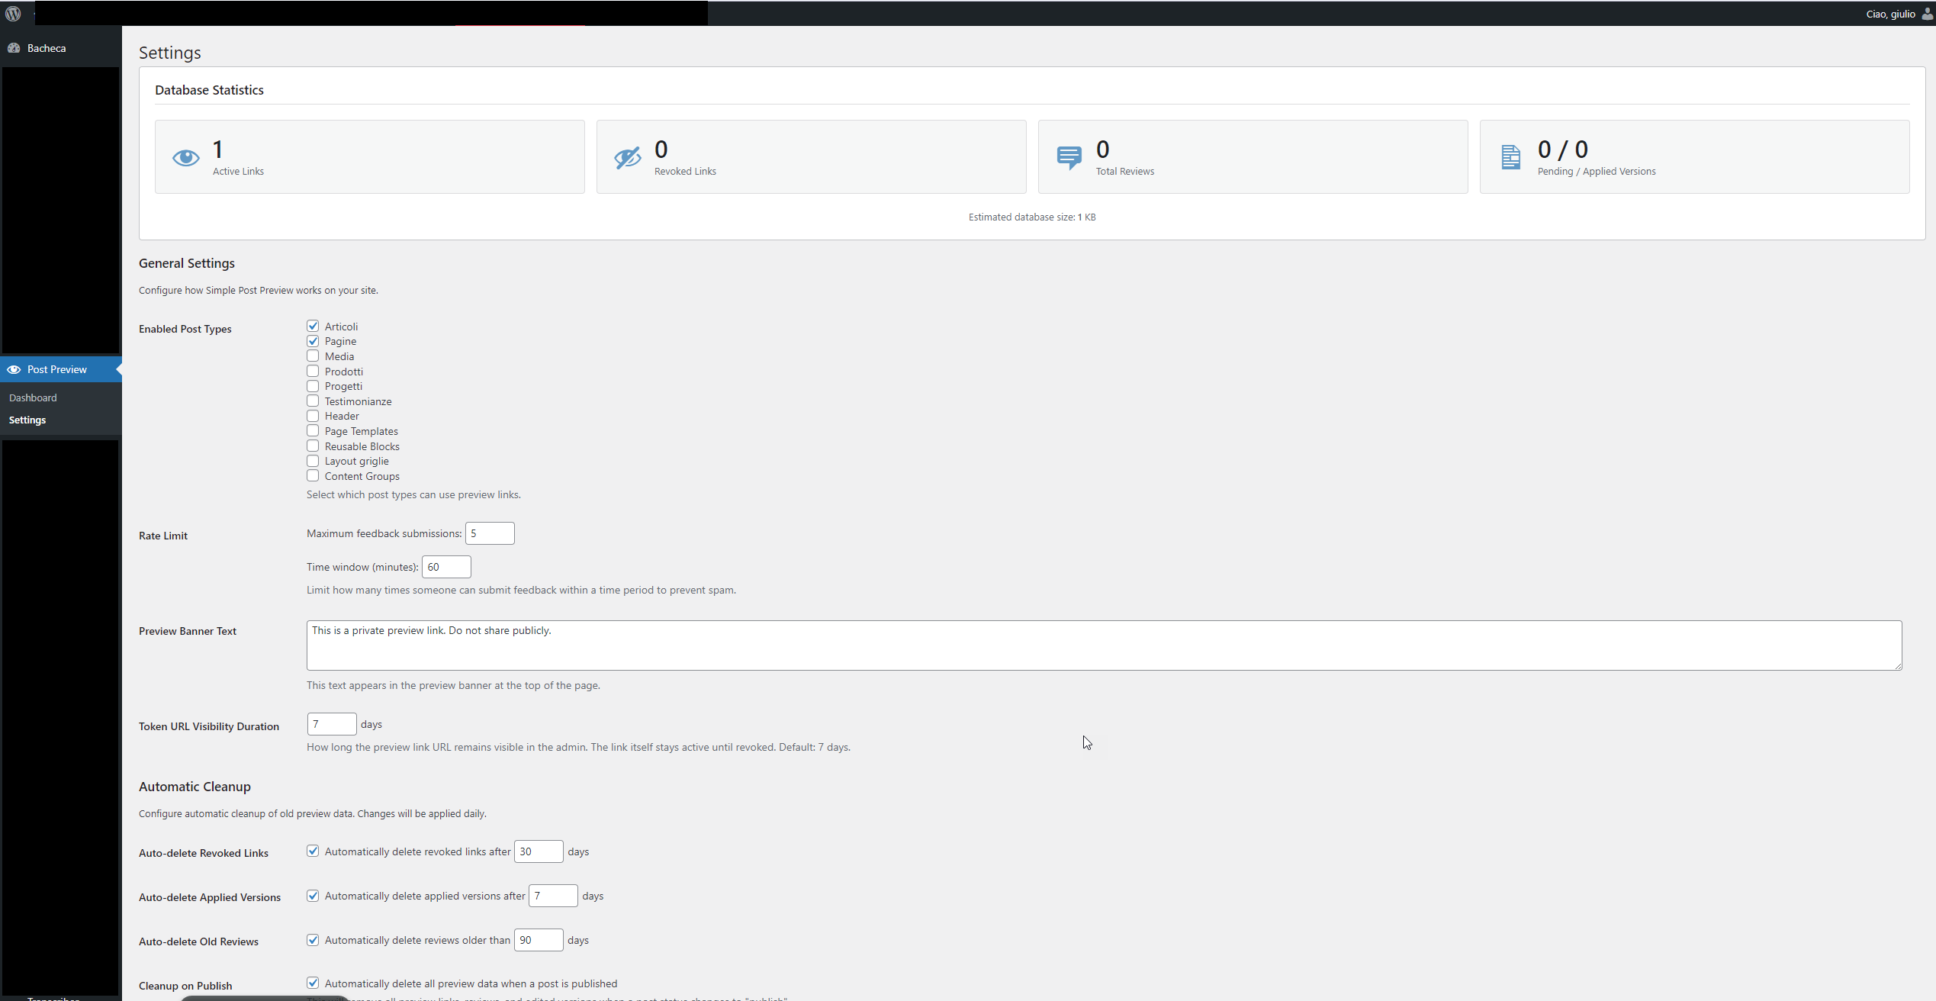The image size is (1936, 1001).
Task: Open the Dashboard submenu item
Action: pyautogui.click(x=33, y=398)
